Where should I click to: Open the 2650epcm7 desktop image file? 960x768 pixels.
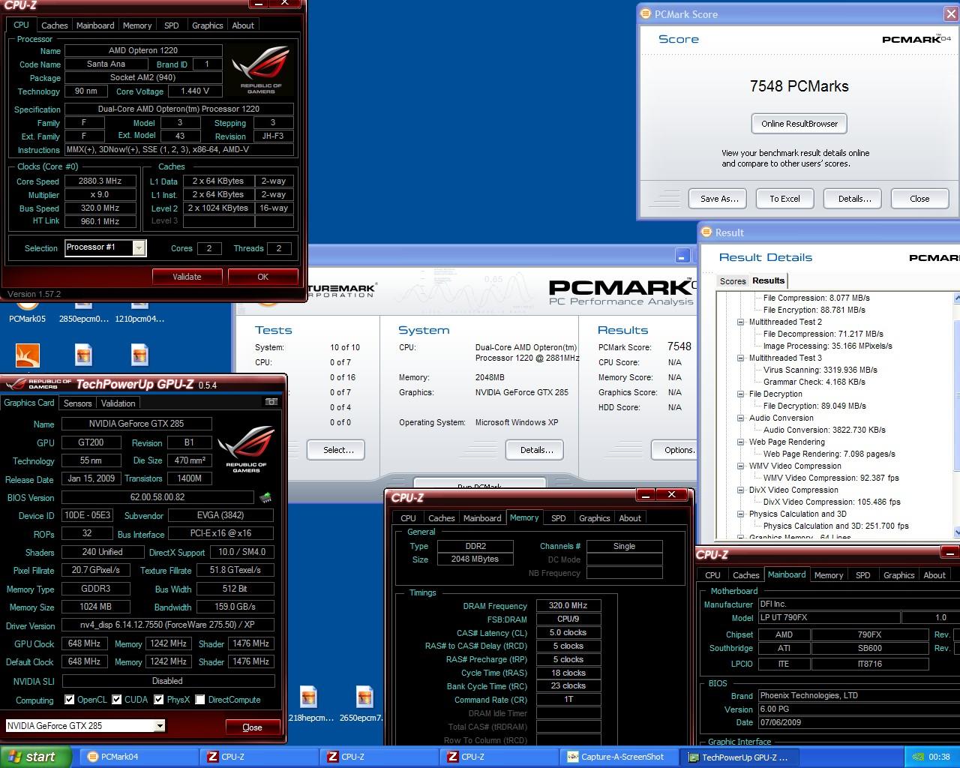point(365,697)
